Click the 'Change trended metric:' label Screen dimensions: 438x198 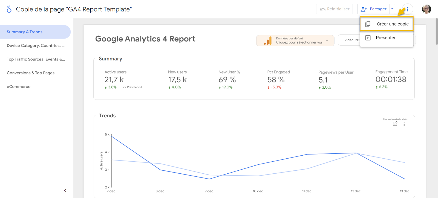395,119
